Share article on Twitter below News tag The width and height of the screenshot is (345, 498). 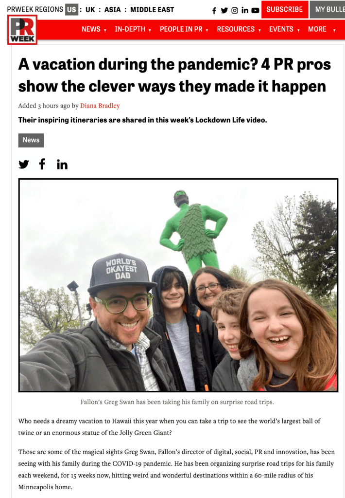click(24, 164)
